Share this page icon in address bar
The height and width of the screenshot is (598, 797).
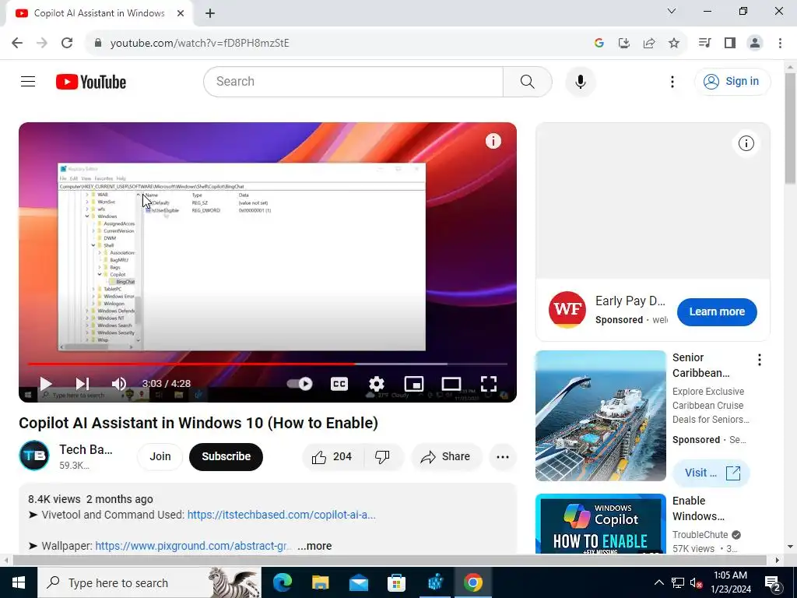click(648, 43)
